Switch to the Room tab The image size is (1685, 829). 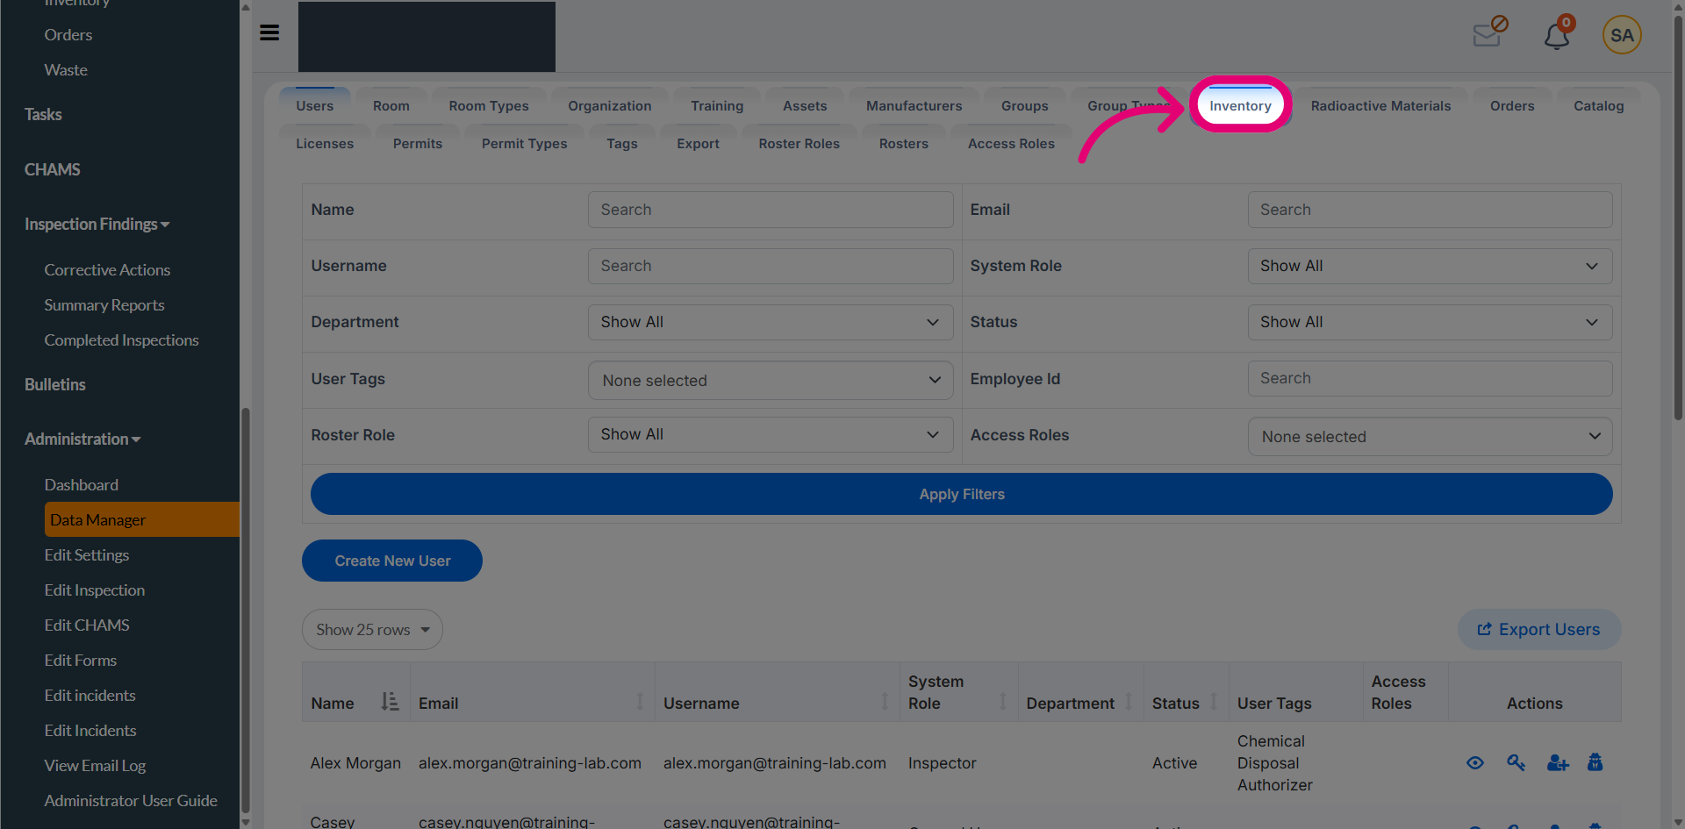(391, 105)
